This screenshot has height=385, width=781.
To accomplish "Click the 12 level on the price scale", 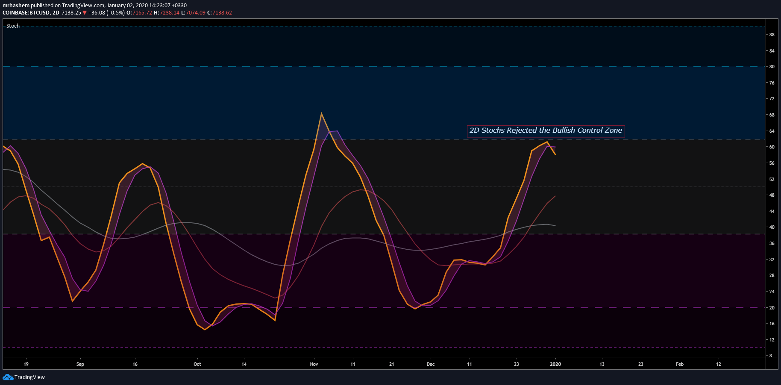I will [x=772, y=340].
